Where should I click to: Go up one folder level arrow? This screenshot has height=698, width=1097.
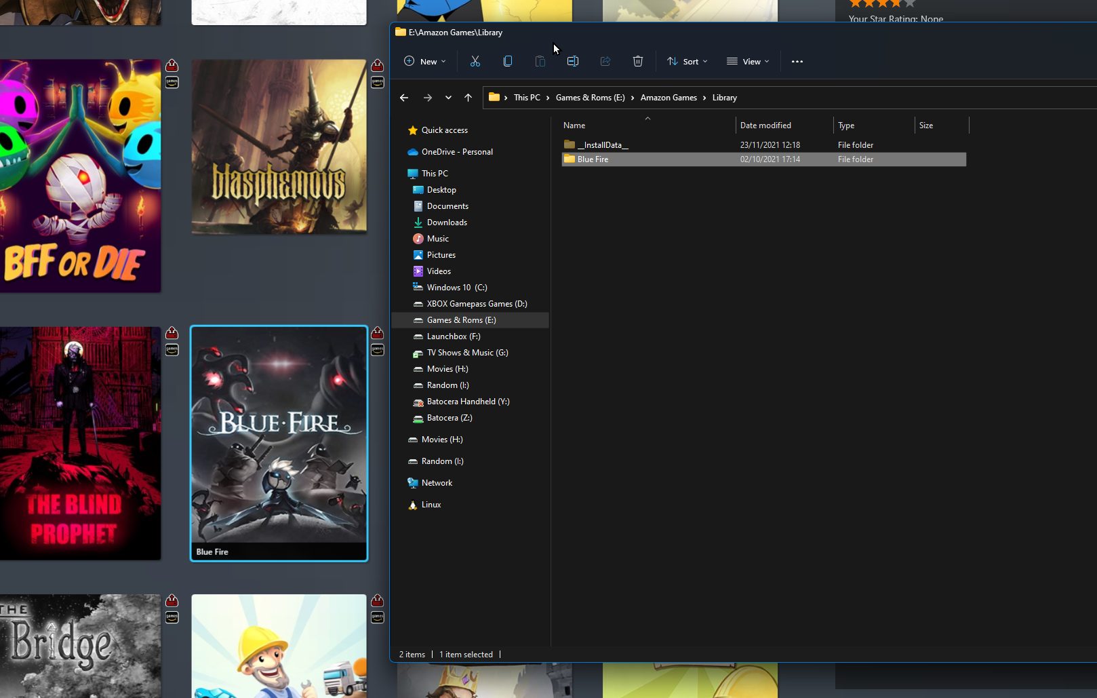(468, 98)
